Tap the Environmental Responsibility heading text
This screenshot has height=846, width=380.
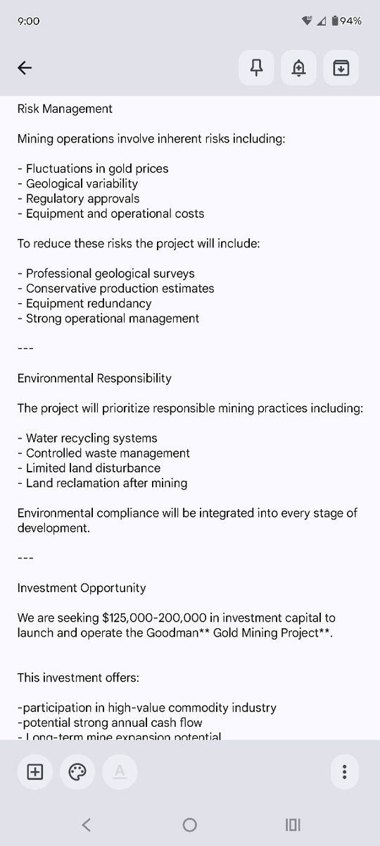point(94,378)
